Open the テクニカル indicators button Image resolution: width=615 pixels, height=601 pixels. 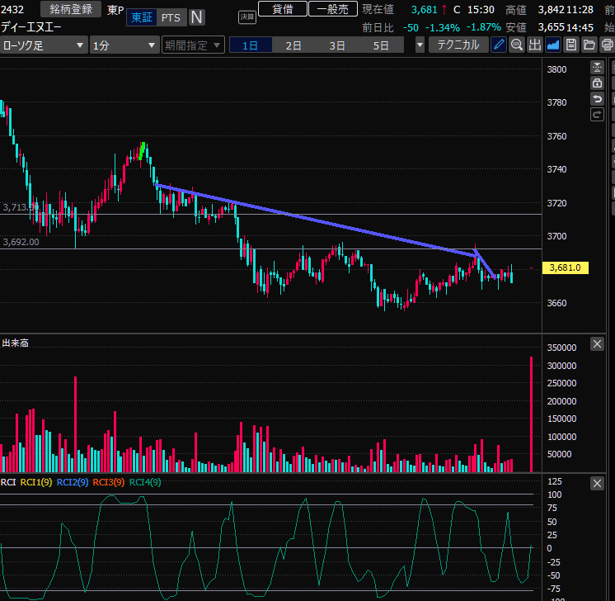(458, 45)
